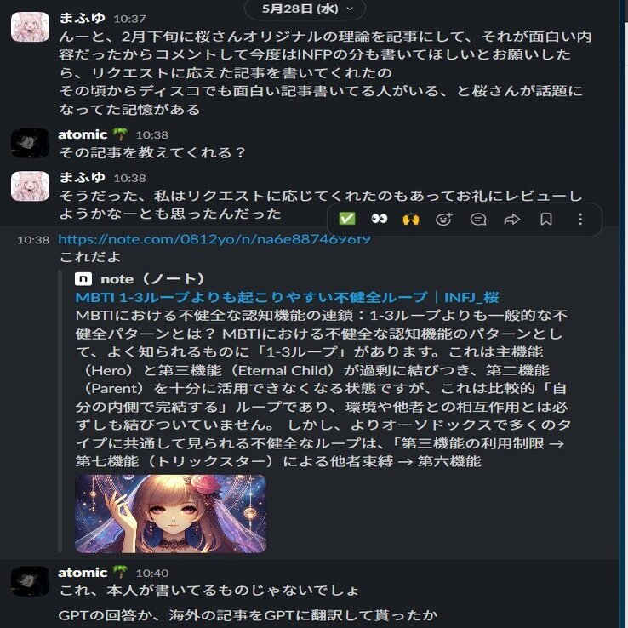This screenshot has width=628, height=628.
Task: Open the add reaction emoji picker
Action: click(x=443, y=219)
